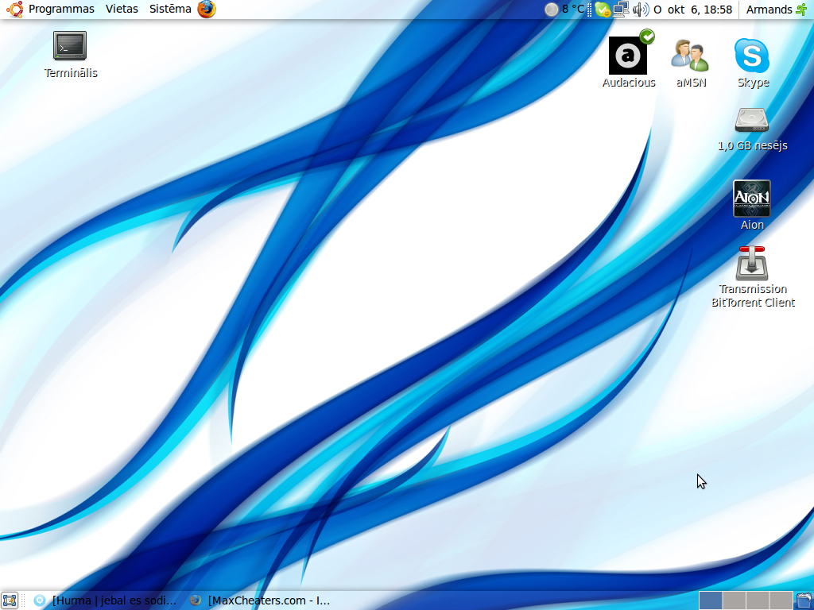This screenshot has height=610, width=814.
Task: Toggle the show desktop button
Action: pyautogui.click(x=10, y=600)
